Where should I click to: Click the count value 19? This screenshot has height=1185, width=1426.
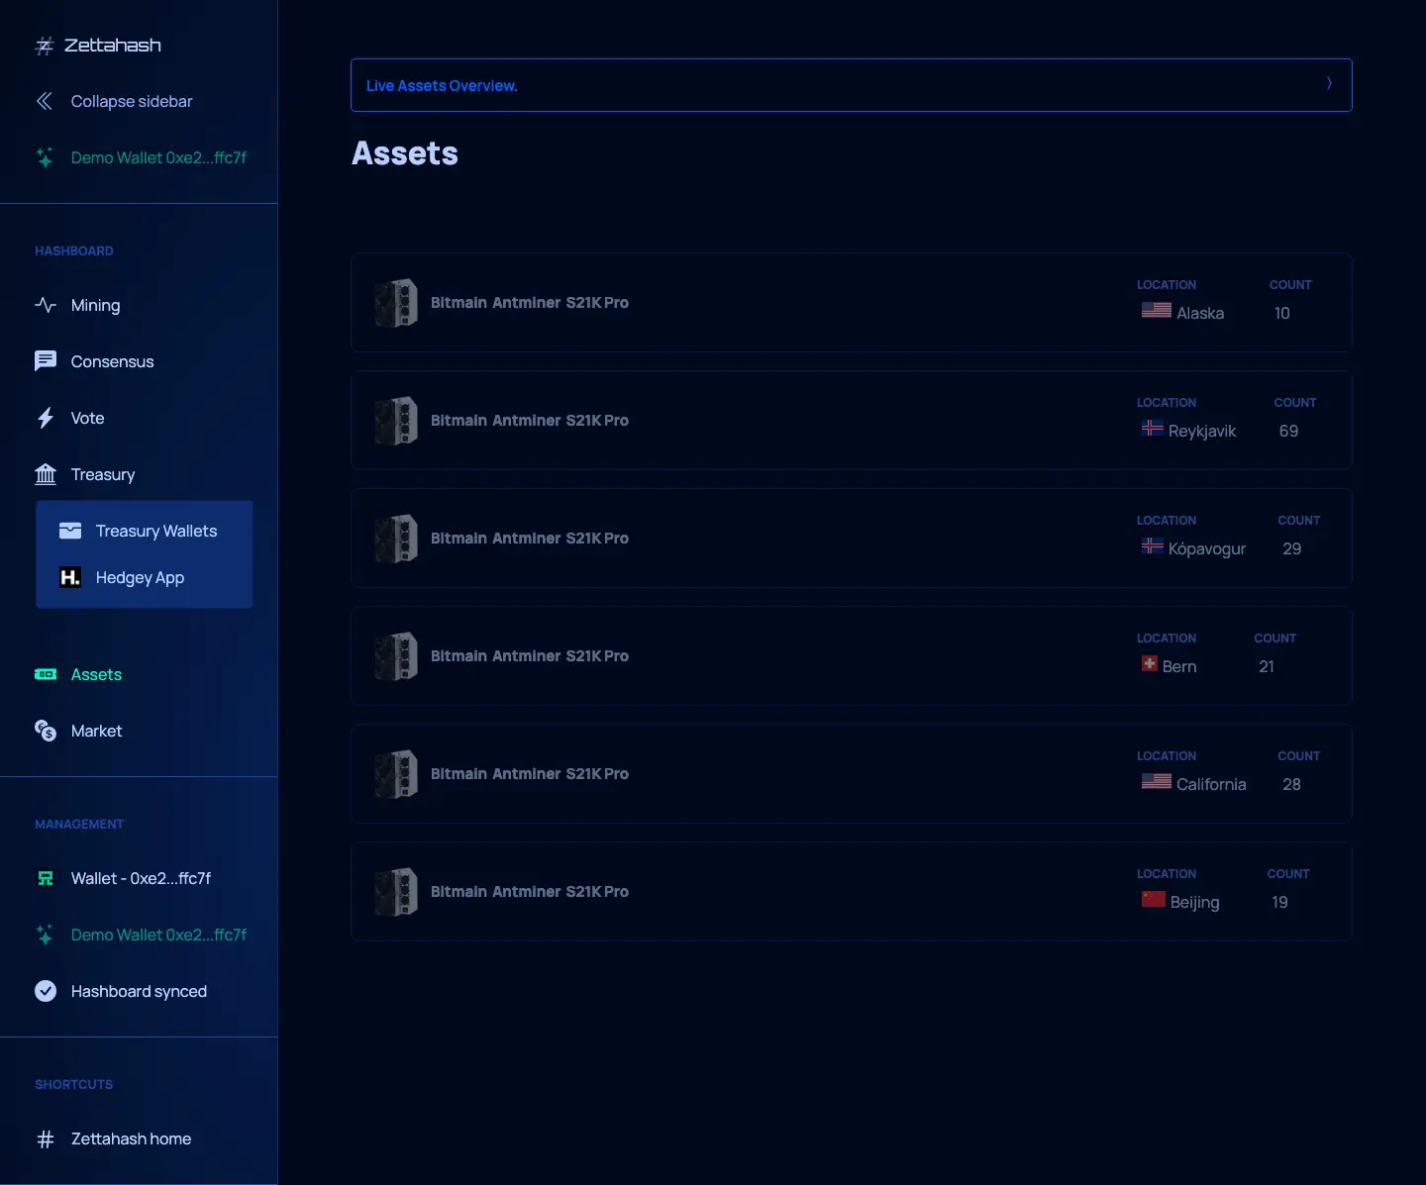1280,902
